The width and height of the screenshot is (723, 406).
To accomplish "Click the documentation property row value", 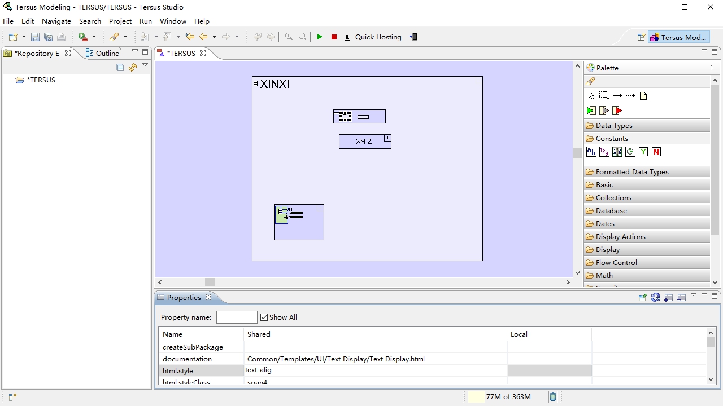I will click(375, 359).
